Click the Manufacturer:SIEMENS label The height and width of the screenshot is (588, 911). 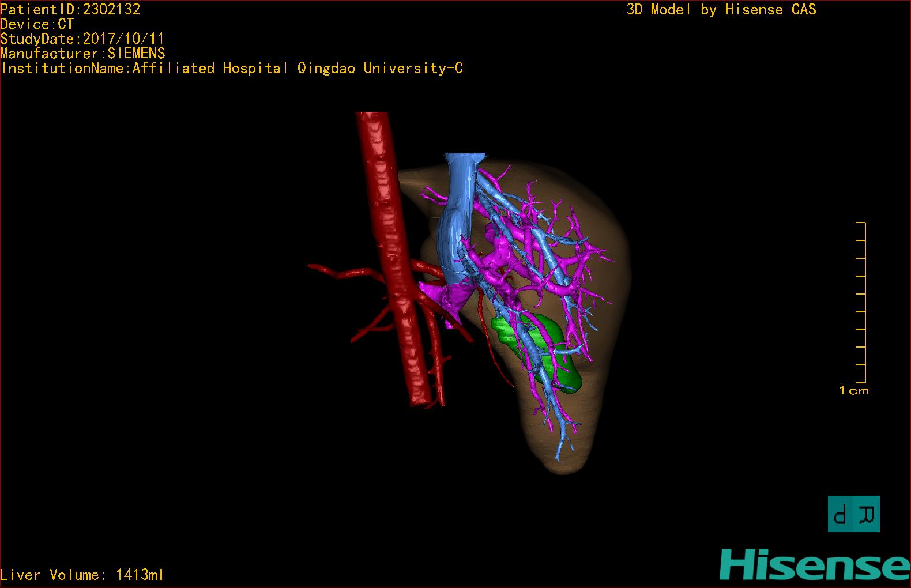pos(83,54)
